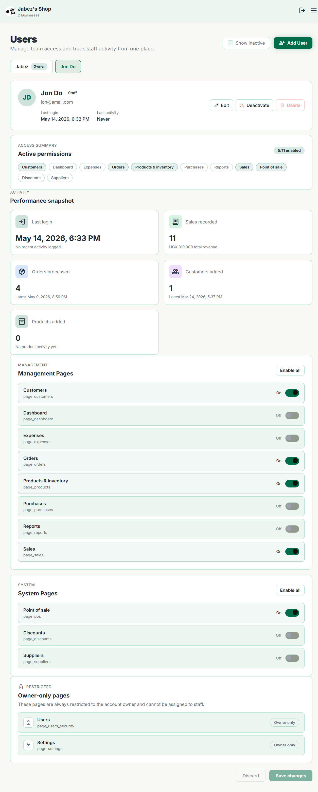Click the Point of sale permission chip

click(x=271, y=167)
